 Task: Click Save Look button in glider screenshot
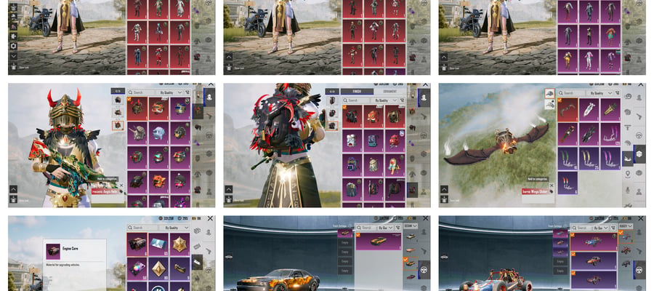click(x=444, y=199)
